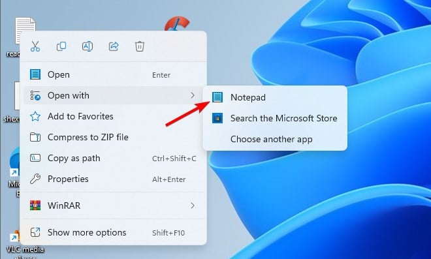The image size is (431, 259).
Task: Expand the Open with submenu chevron
Action: click(x=193, y=95)
